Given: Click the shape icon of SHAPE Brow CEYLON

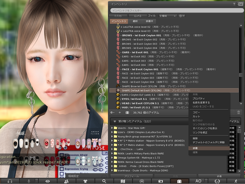Looking at the screenshot, I should coord(118,86).
